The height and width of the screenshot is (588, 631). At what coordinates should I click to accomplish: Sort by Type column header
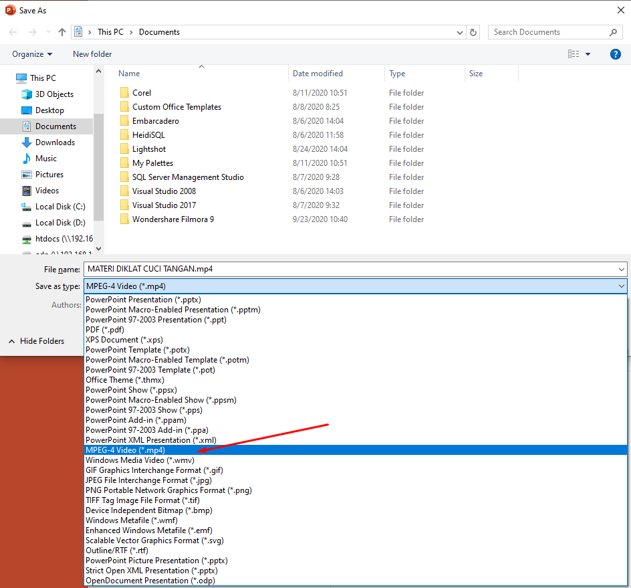coord(397,74)
